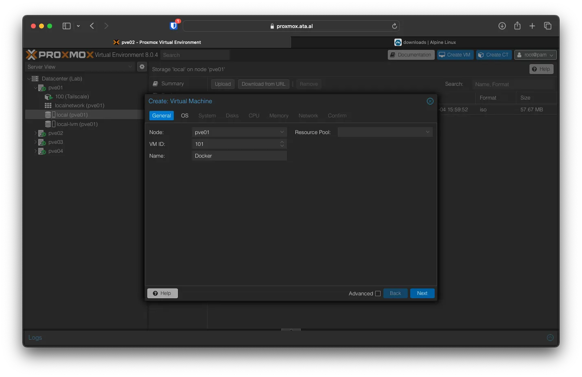
Task: Click the Proxmox header Search field
Action: click(x=195, y=55)
